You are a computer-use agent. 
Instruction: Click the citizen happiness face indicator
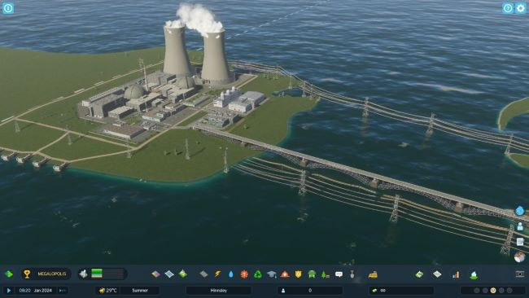(x=493, y=290)
